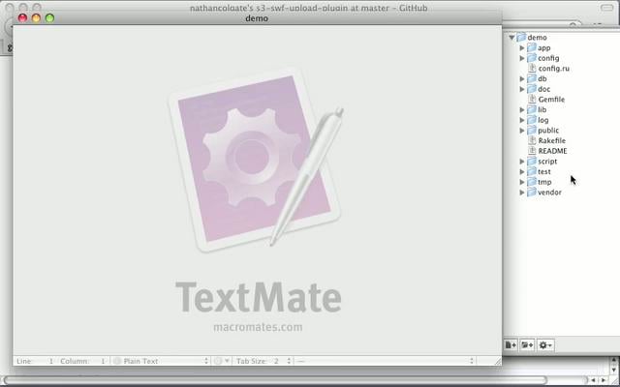Click the config.ru file icon
620x387 pixels.
tap(532, 69)
